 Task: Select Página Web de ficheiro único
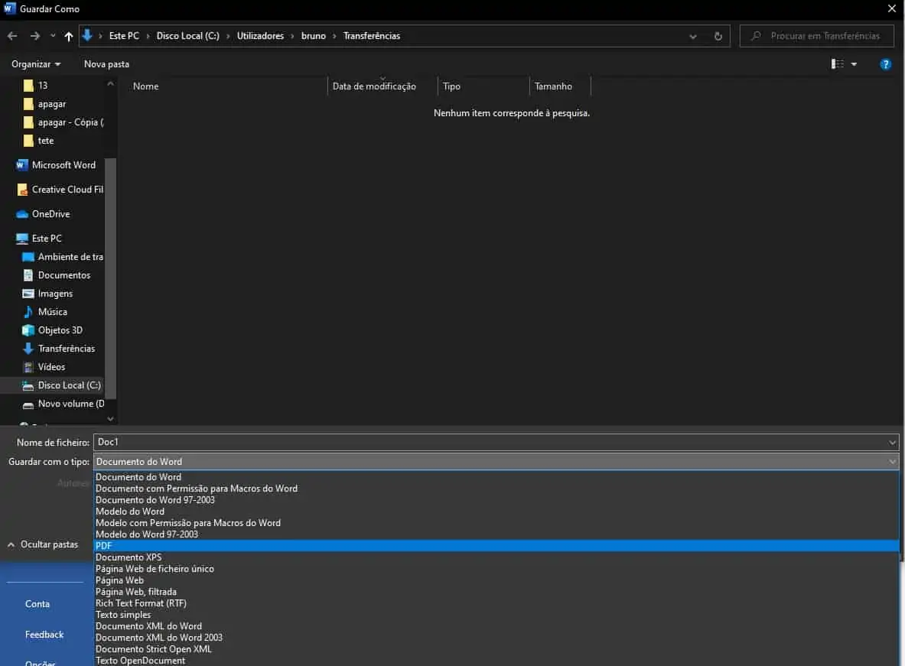496,569
